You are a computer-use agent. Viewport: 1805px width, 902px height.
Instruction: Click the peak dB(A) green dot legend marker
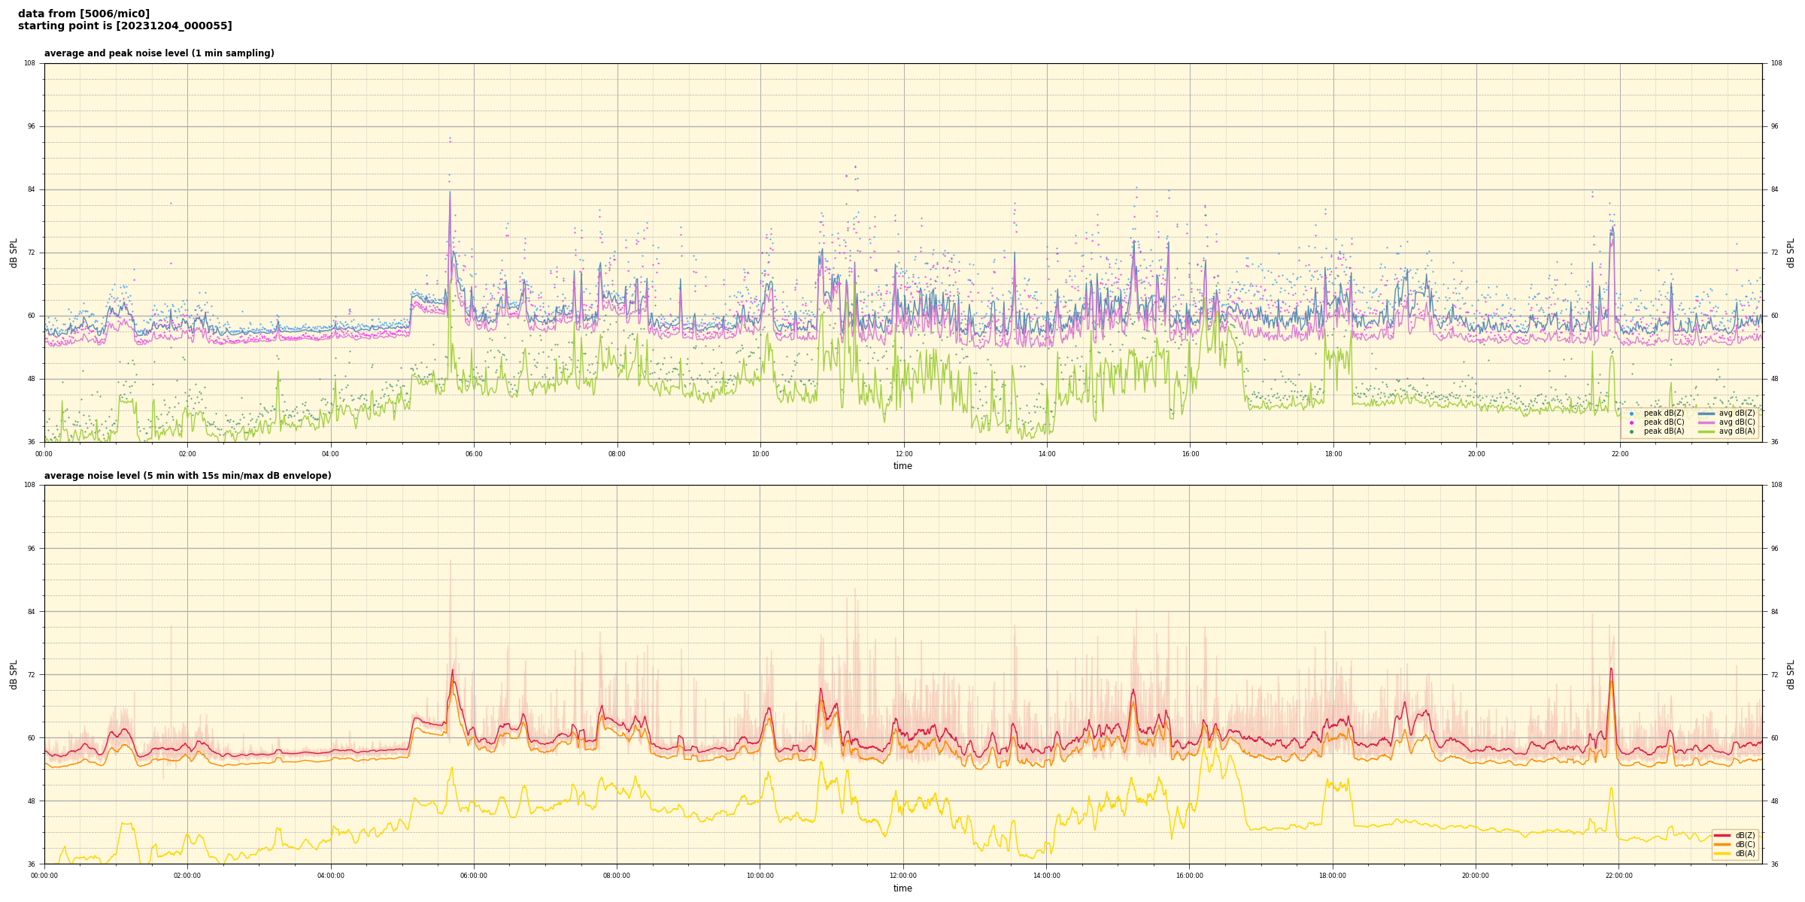1631,431
